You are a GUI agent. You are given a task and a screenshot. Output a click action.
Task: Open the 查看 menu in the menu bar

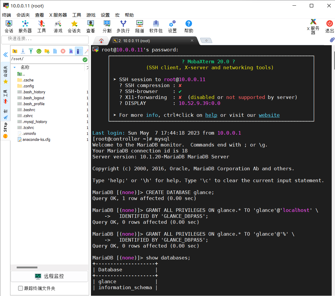(x=39, y=15)
